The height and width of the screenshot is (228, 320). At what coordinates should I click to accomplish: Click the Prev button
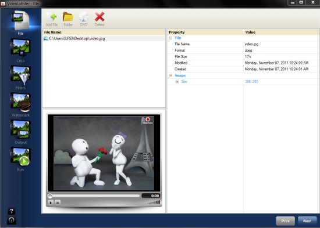point(285,221)
